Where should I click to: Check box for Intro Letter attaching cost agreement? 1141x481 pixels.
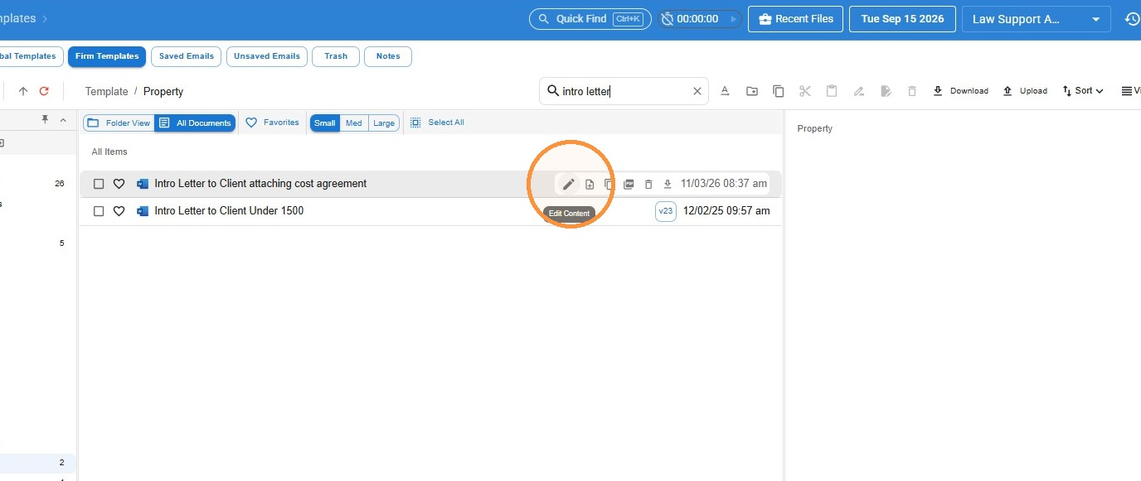[99, 184]
